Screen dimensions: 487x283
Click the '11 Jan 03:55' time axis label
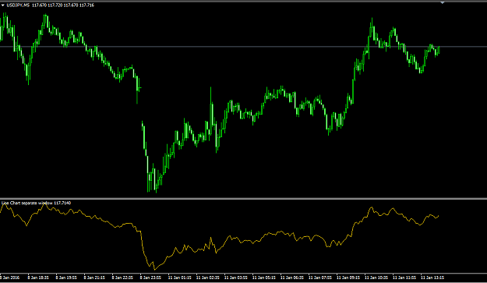pos(236,278)
